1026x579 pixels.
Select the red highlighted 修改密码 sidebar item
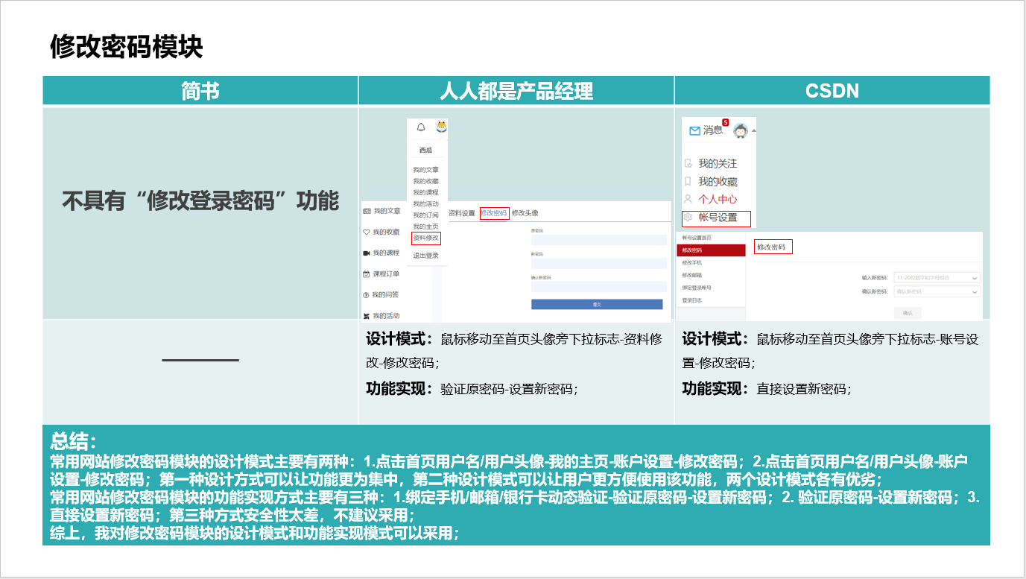(x=712, y=250)
